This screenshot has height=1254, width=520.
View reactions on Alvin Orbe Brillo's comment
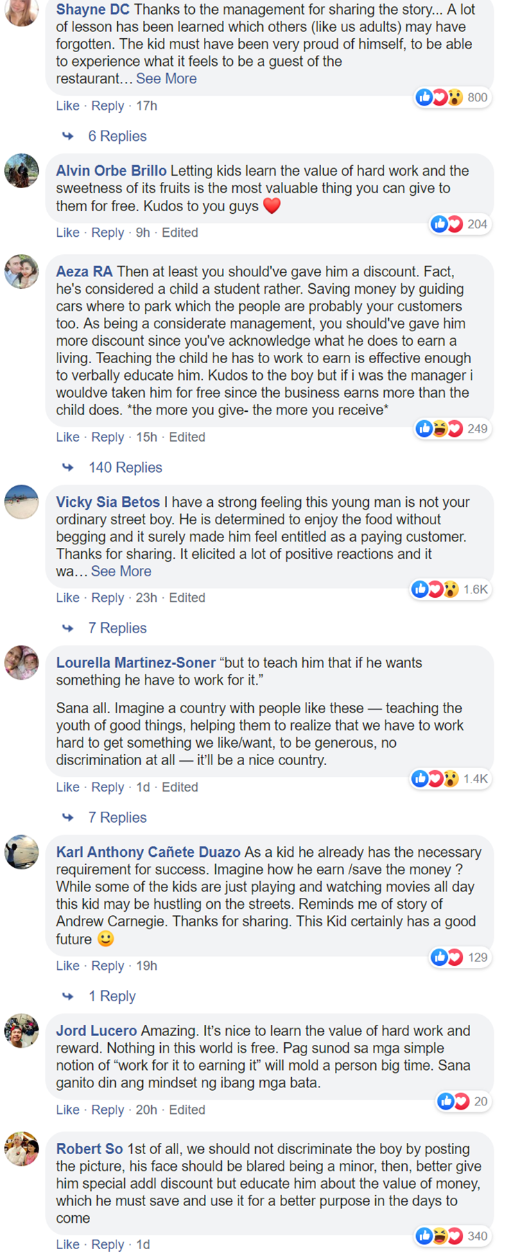coord(460,224)
